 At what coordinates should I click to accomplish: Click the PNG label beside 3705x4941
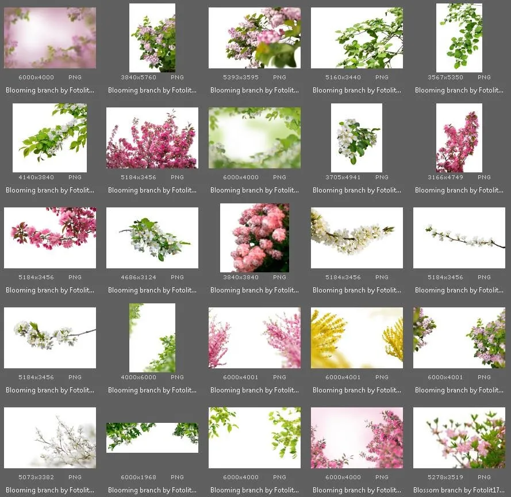(x=382, y=178)
